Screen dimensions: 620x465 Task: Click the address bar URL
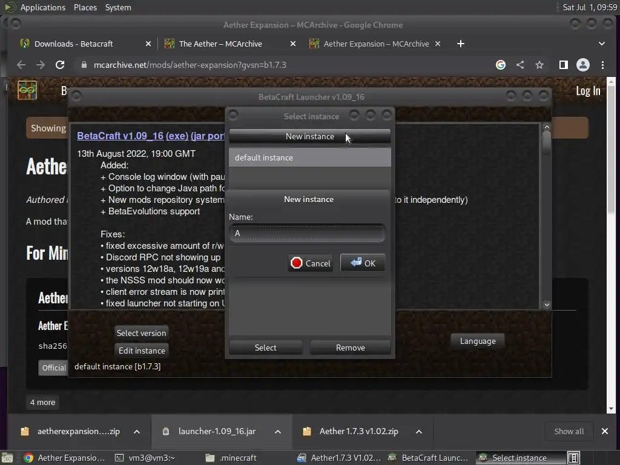[x=190, y=65]
